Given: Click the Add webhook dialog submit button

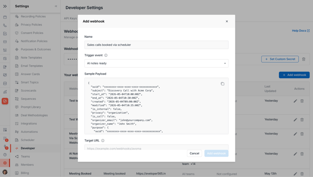Looking at the screenshot, I should tap(216, 153).
